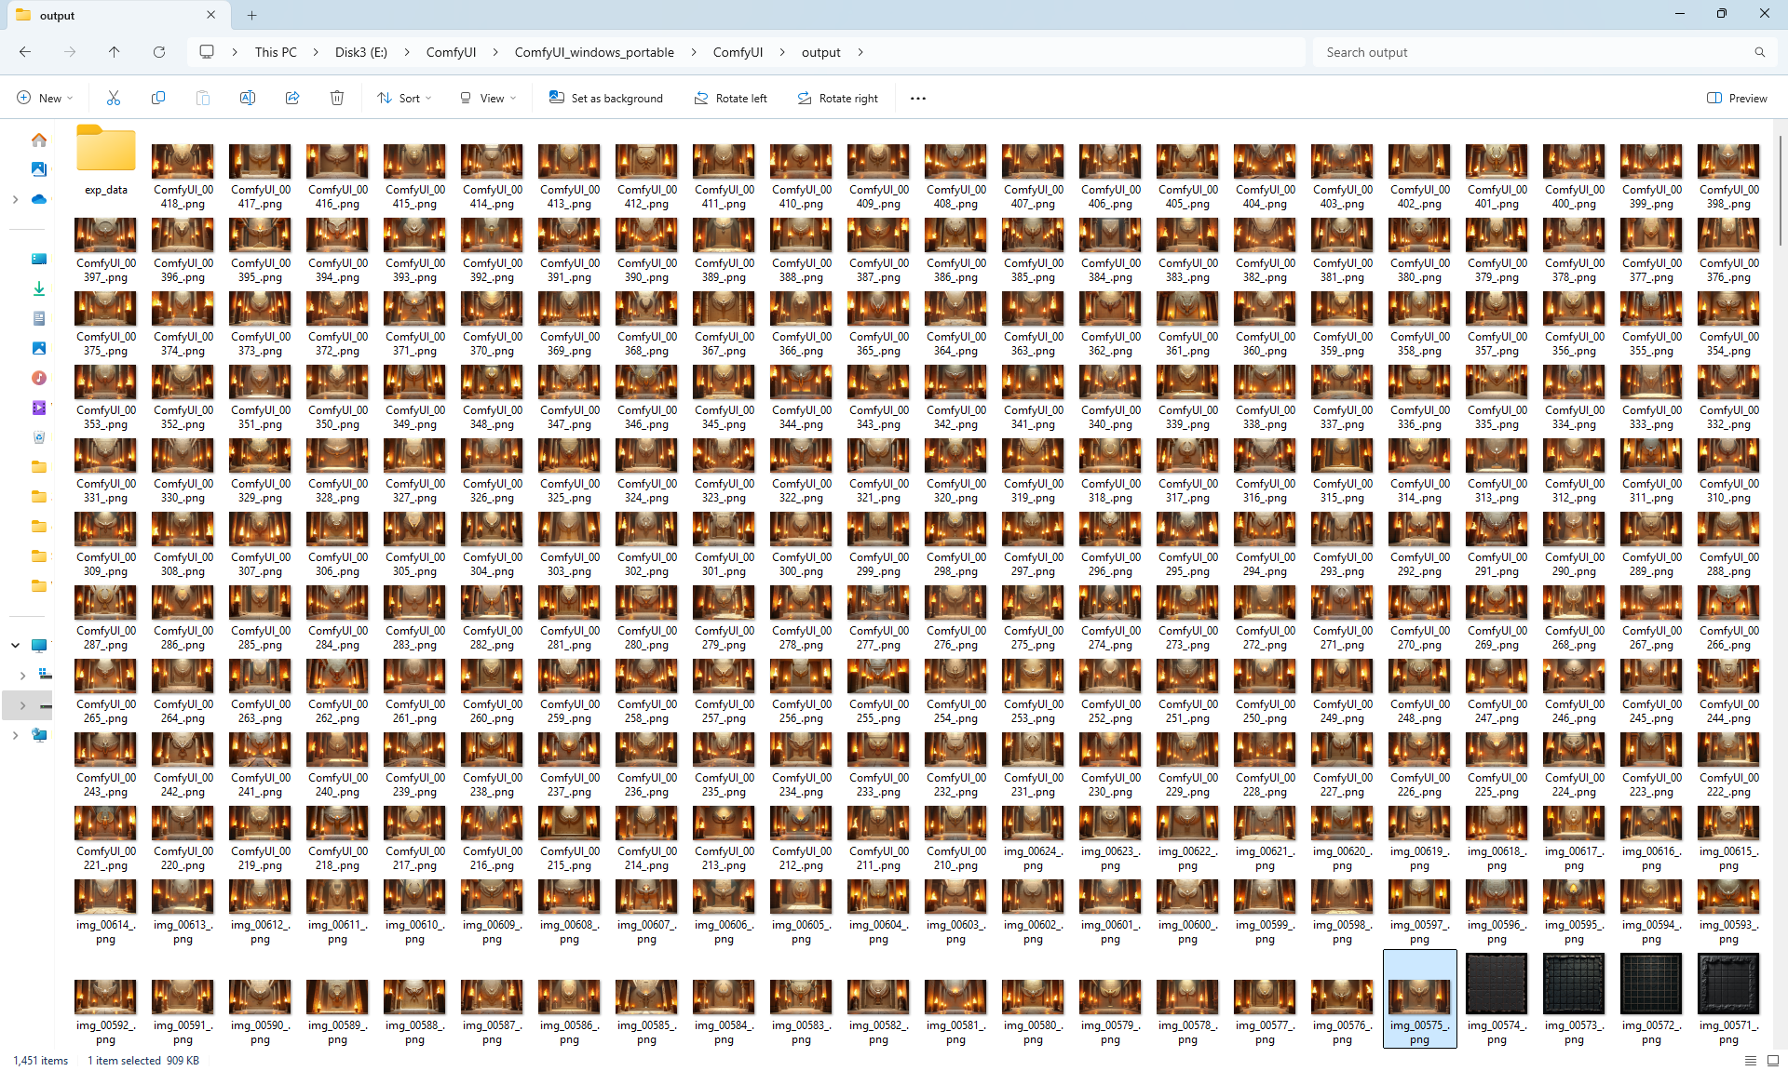
Task: Switch to large thumbnails view layout
Action: (x=1773, y=1061)
